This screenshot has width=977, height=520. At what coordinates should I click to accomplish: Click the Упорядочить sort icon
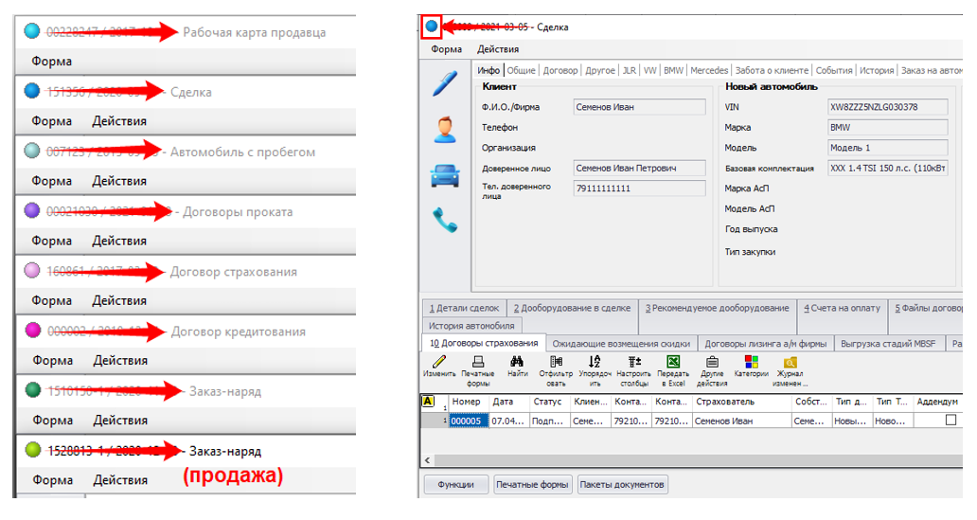coord(595,363)
